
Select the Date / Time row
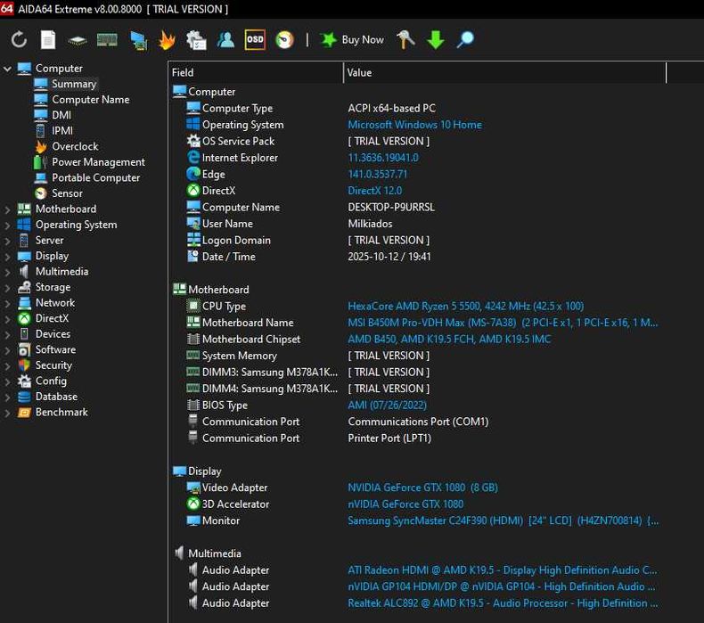(x=418, y=257)
